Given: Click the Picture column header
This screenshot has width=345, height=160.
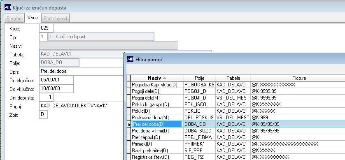Looking at the screenshot, I should (298, 78).
